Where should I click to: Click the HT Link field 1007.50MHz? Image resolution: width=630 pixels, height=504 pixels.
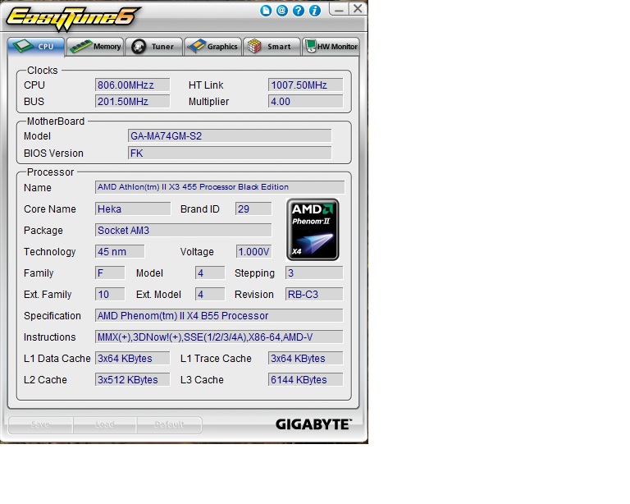tap(306, 85)
